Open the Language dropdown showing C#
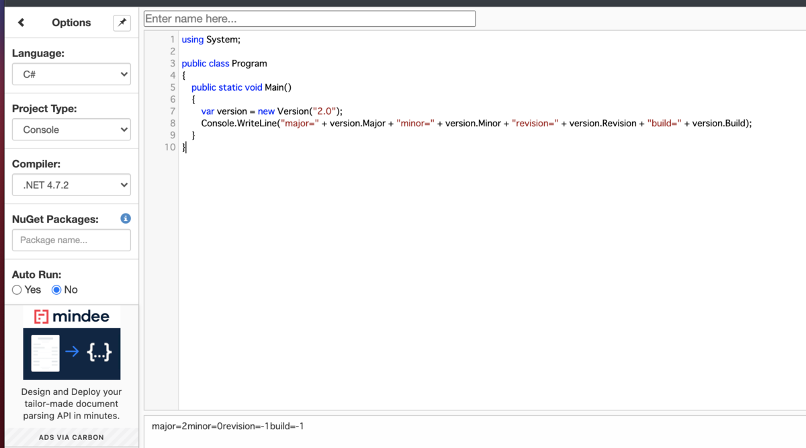The height and width of the screenshot is (448, 806). pyautogui.click(x=71, y=75)
